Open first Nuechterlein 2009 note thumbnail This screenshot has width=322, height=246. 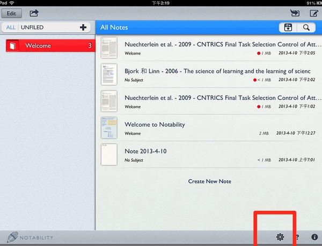coord(109,48)
